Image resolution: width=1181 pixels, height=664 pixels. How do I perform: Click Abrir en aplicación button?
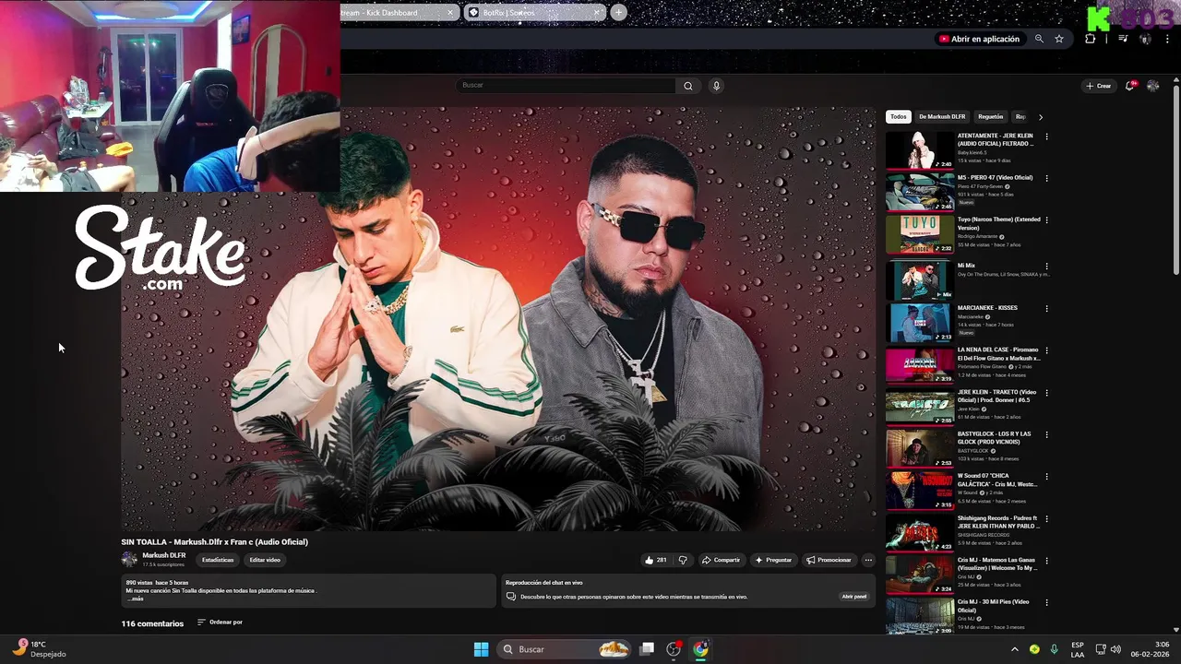pyautogui.click(x=979, y=39)
